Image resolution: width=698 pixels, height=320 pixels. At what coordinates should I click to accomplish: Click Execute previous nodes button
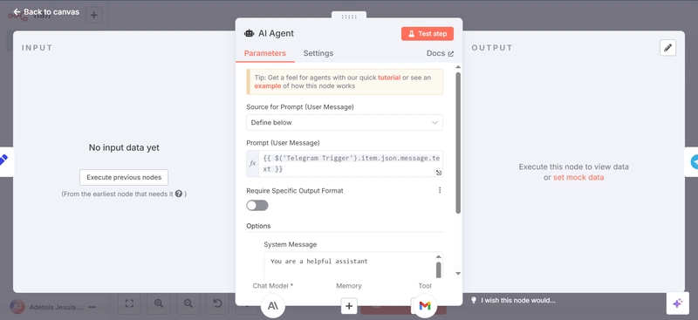(124, 177)
